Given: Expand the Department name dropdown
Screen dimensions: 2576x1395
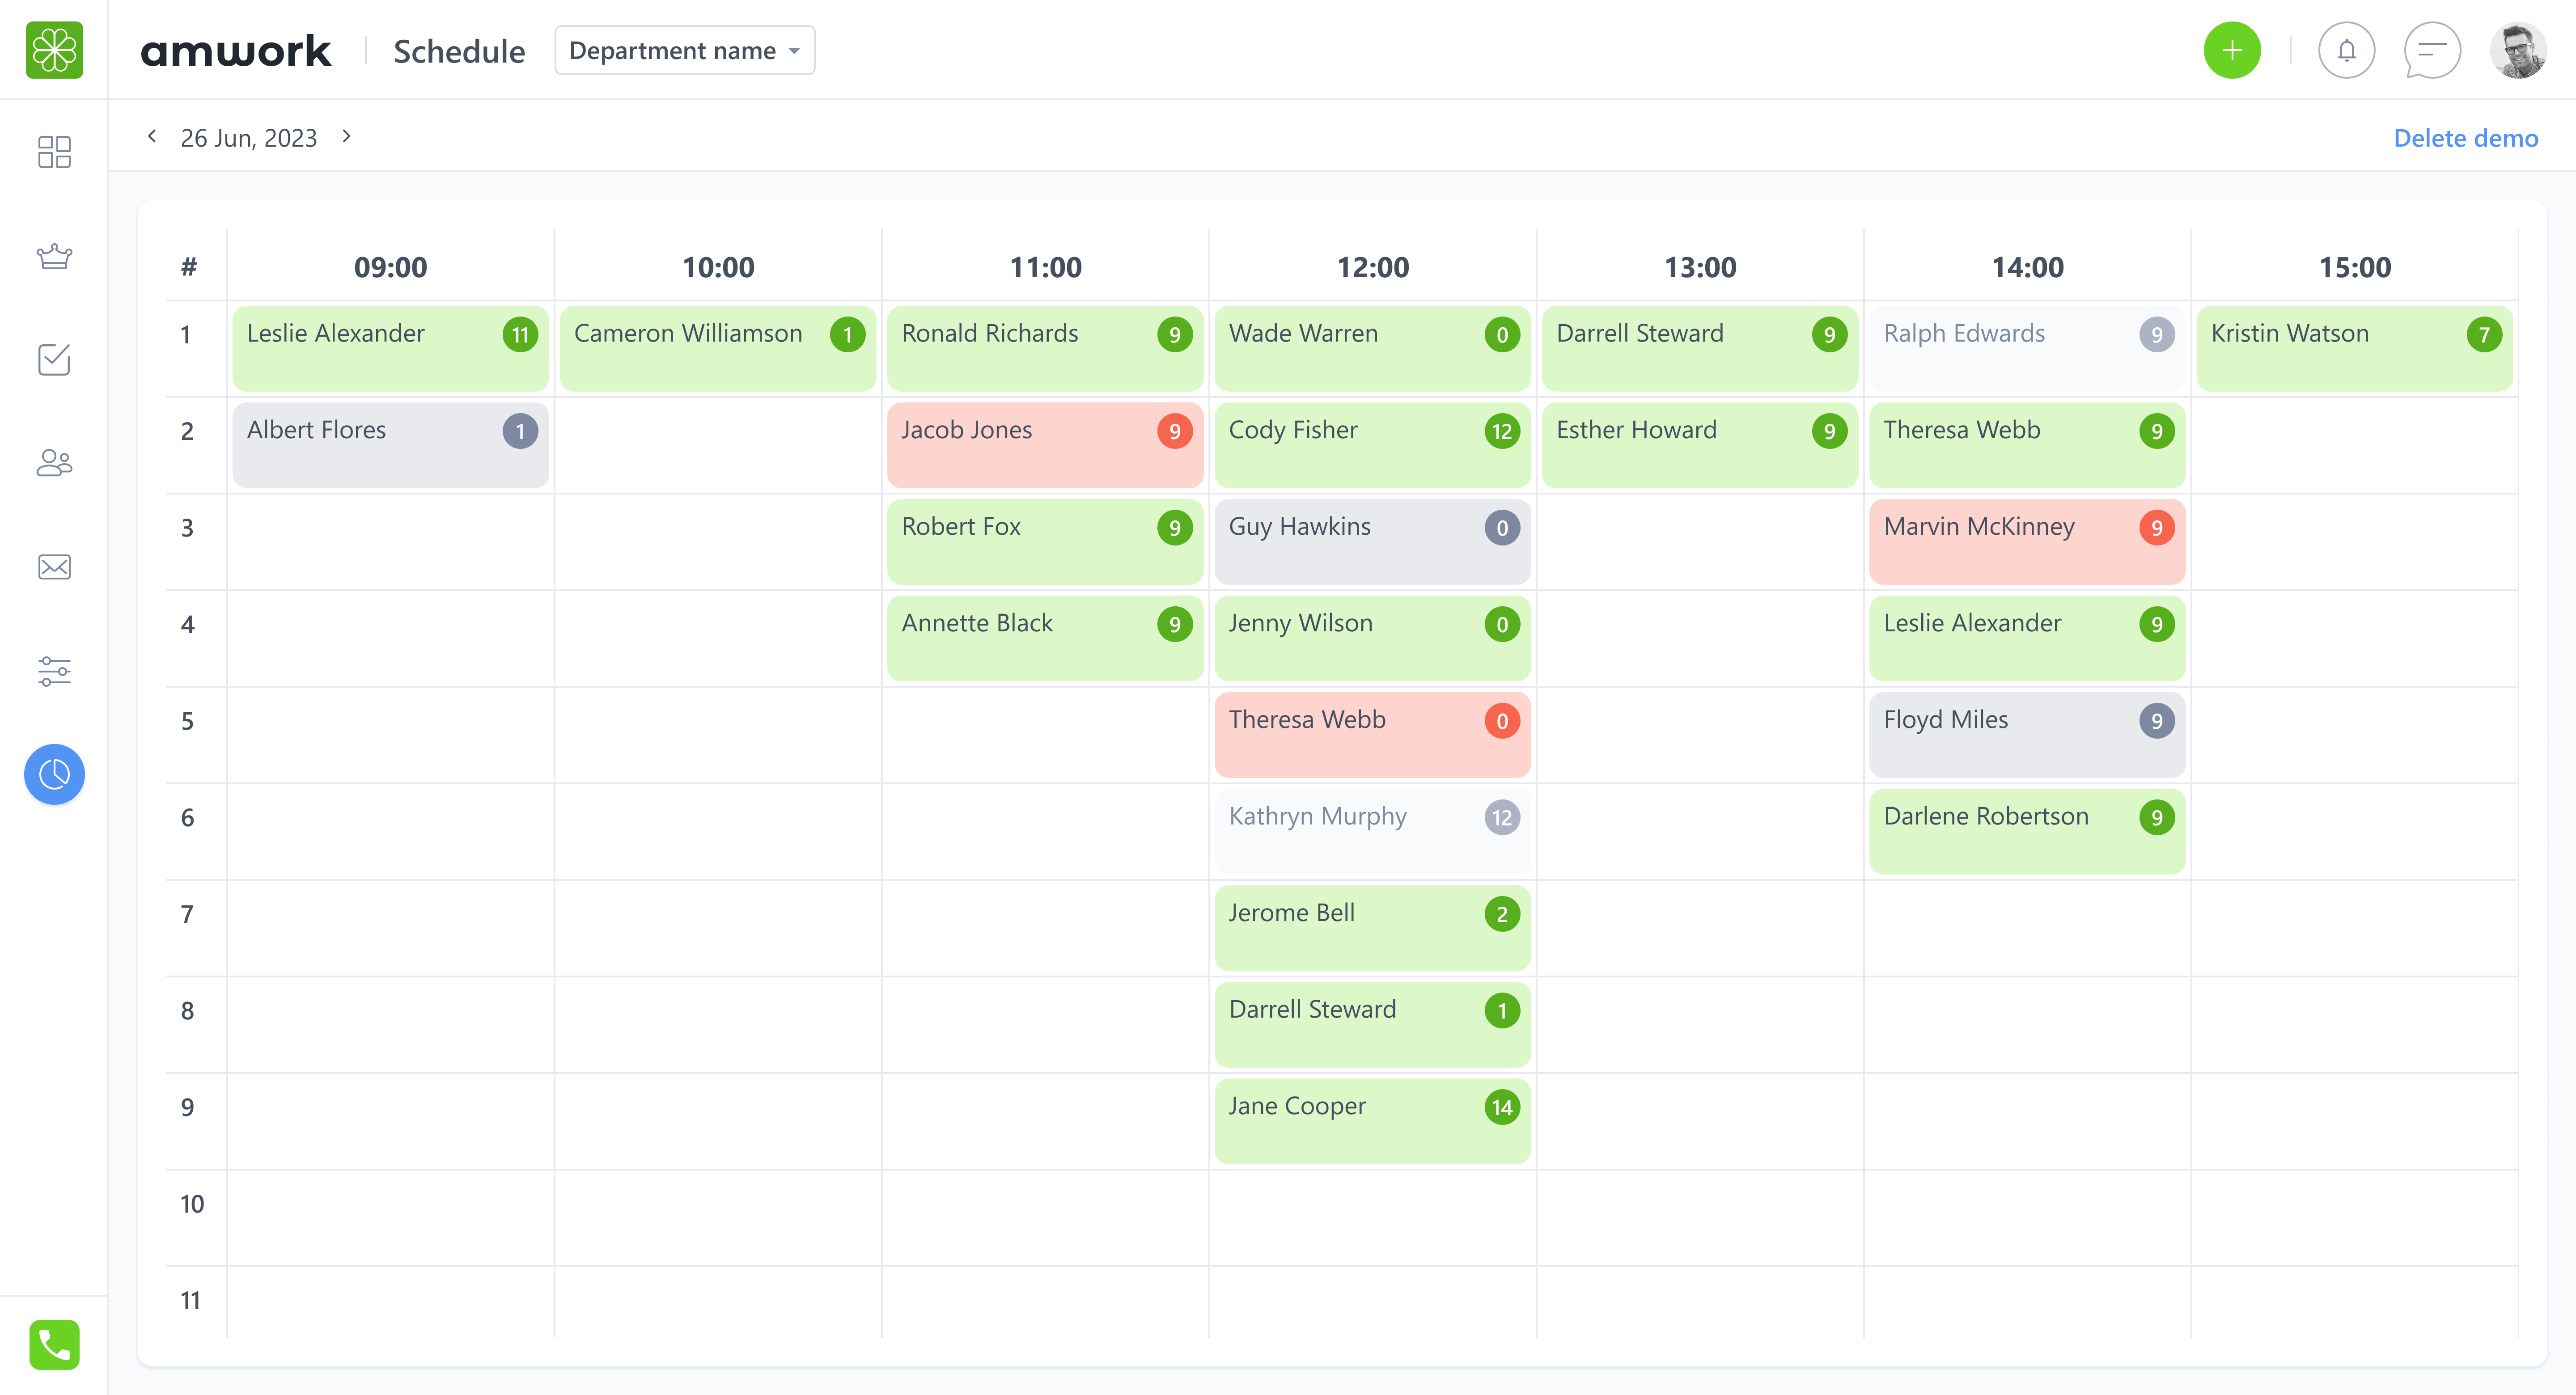Looking at the screenshot, I should pos(684,50).
